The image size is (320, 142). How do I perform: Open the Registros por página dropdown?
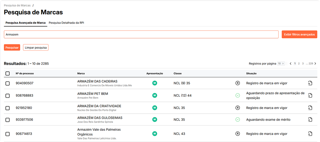click(281, 64)
